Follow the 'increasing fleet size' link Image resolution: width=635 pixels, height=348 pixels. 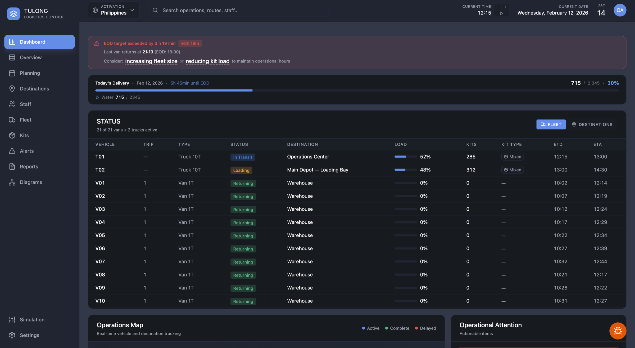(151, 61)
